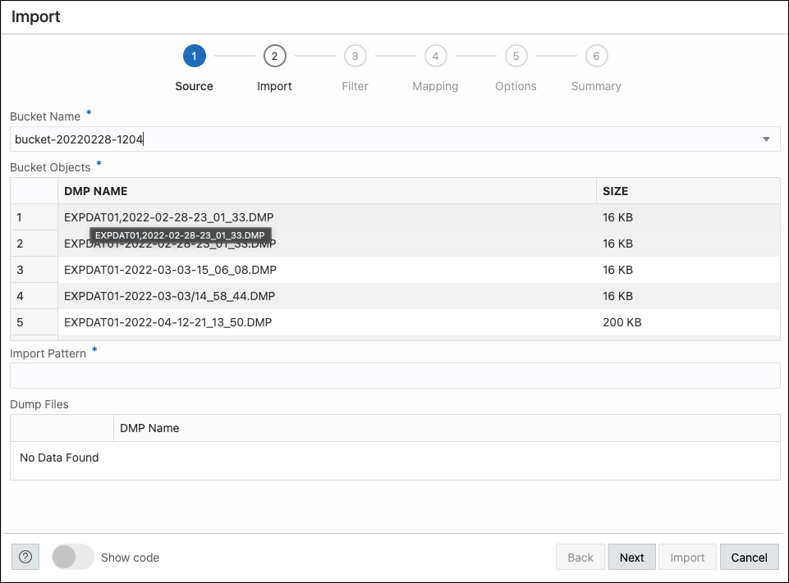Select row number 4 in Bucket Objects
Image resolution: width=789 pixels, height=583 pixels.
[x=21, y=296]
